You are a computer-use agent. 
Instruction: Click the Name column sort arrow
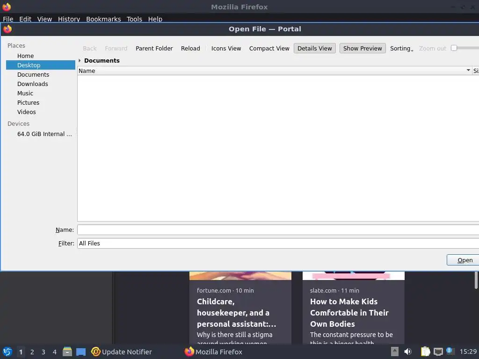click(468, 71)
